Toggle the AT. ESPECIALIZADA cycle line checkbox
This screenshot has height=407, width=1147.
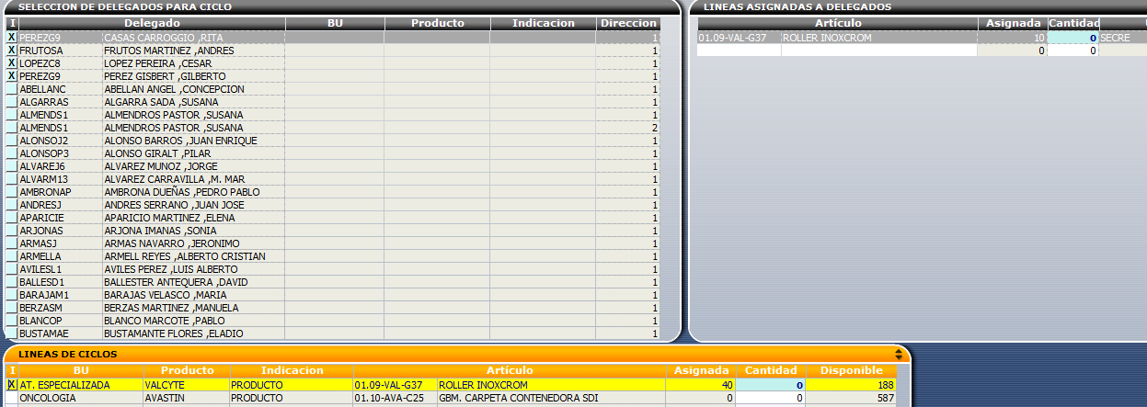click(12, 385)
